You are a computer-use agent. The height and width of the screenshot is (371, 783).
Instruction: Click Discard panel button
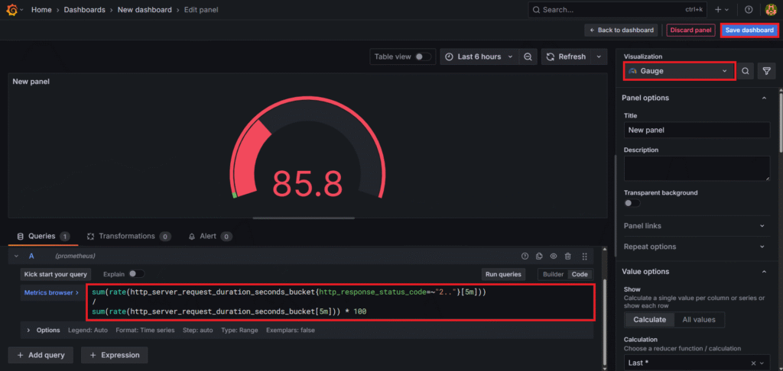690,30
